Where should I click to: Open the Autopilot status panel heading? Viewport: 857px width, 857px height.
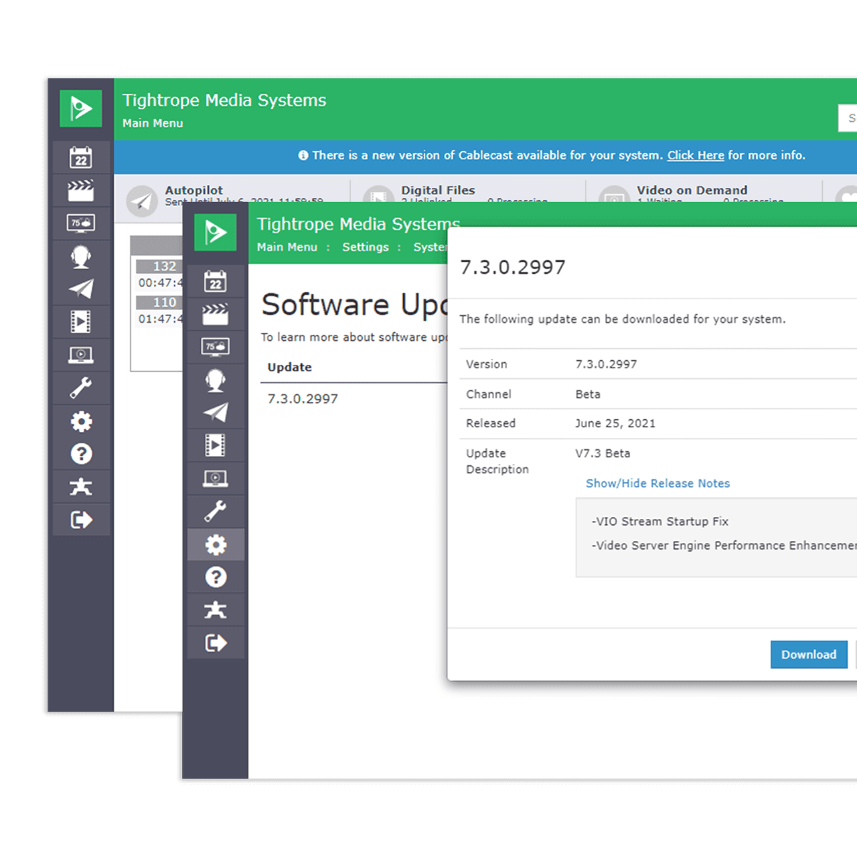194,190
